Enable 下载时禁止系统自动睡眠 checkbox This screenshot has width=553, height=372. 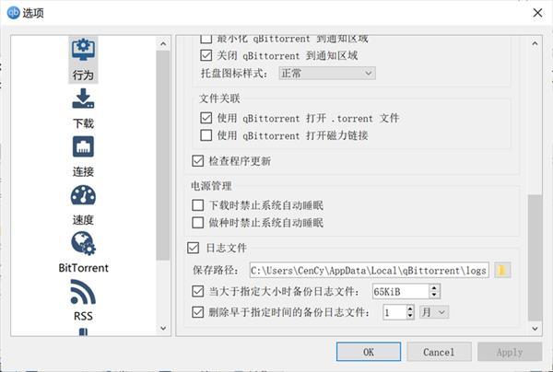(198, 205)
